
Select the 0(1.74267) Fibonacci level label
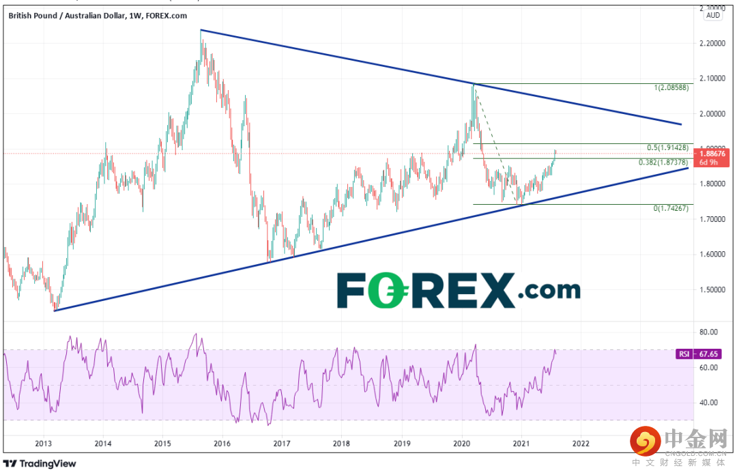[x=671, y=208]
